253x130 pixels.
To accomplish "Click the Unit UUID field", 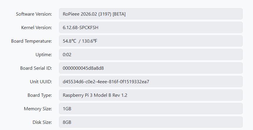I will (x=150, y=81).
